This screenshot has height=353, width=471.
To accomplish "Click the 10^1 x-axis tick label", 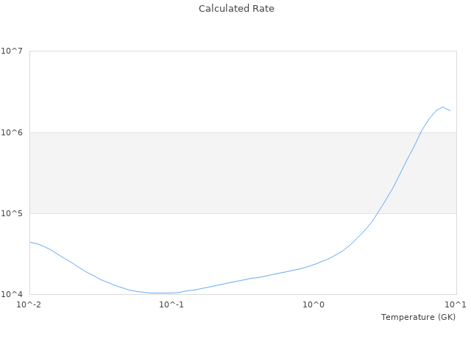I will tap(456, 304).
